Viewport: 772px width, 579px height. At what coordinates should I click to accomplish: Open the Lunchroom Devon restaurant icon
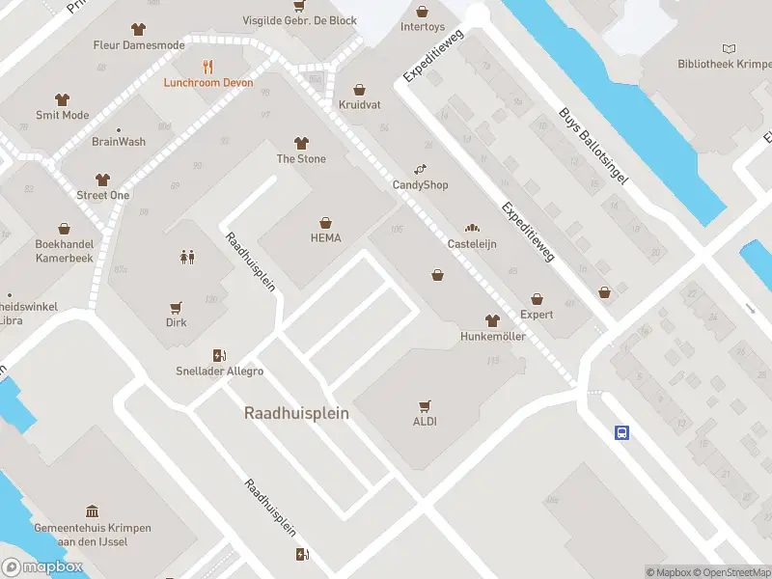click(207, 67)
